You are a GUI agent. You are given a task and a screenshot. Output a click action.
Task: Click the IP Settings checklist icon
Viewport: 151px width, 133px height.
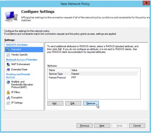[x=8, y=103]
